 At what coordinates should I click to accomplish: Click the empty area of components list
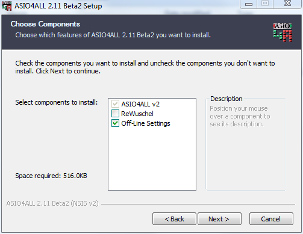(152, 158)
